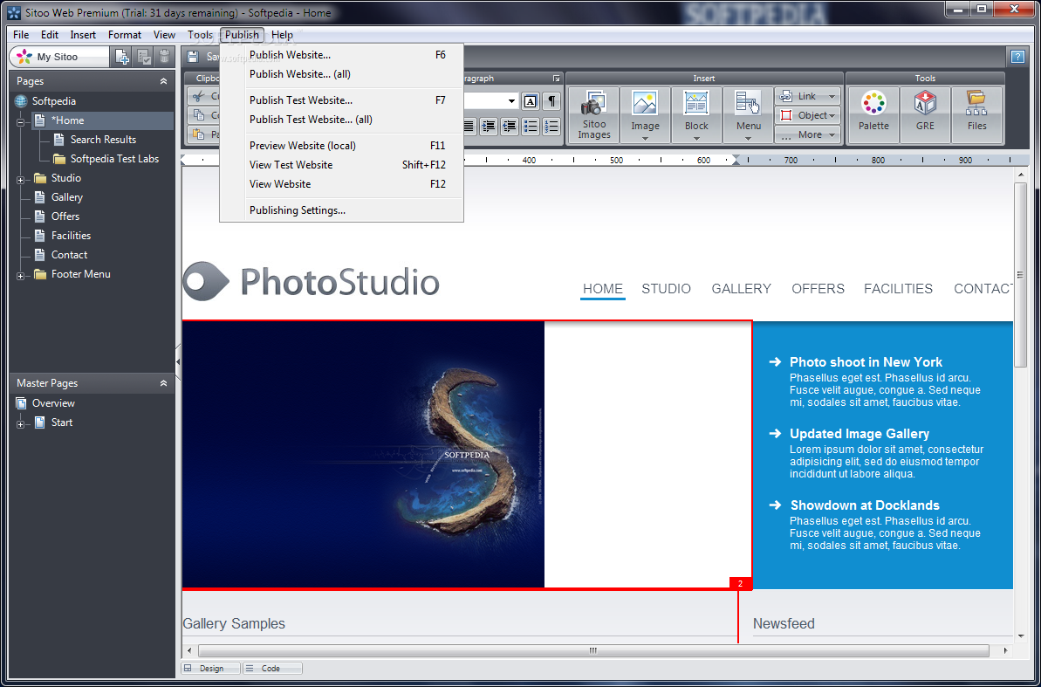Open the Palette color tool
The height and width of the screenshot is (687, 1041).
click(873, 115)
